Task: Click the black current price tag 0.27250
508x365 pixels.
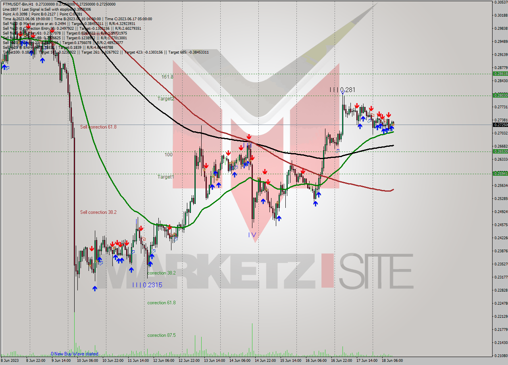Action: (x=500, y=125)
